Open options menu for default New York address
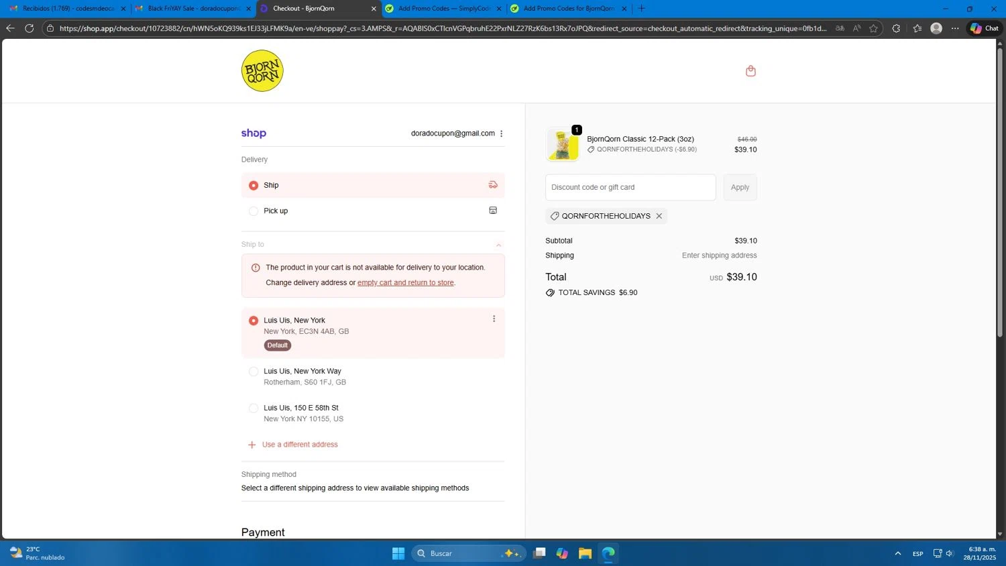 (494, 319)
